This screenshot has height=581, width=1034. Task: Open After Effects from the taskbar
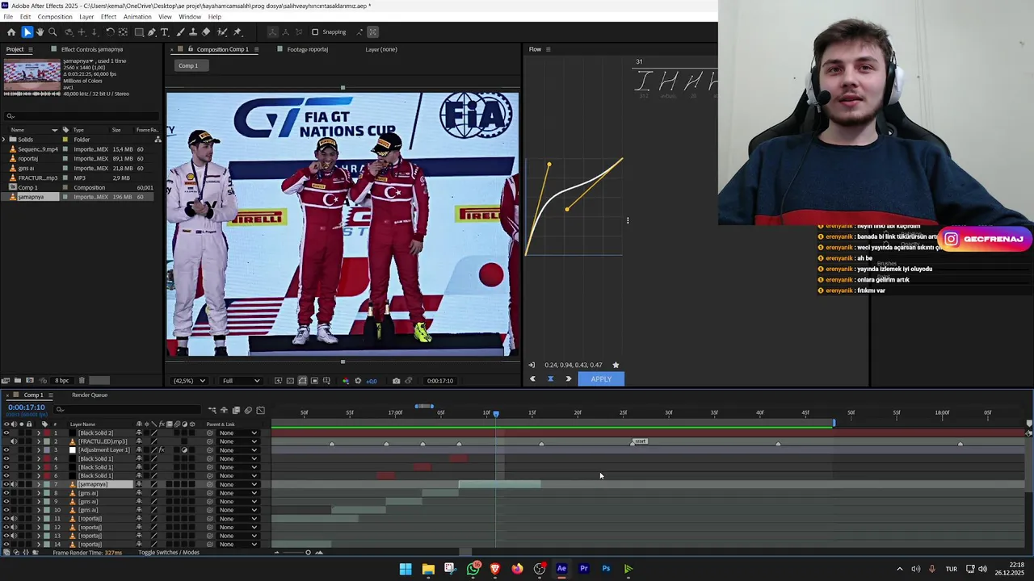point(561,569)
